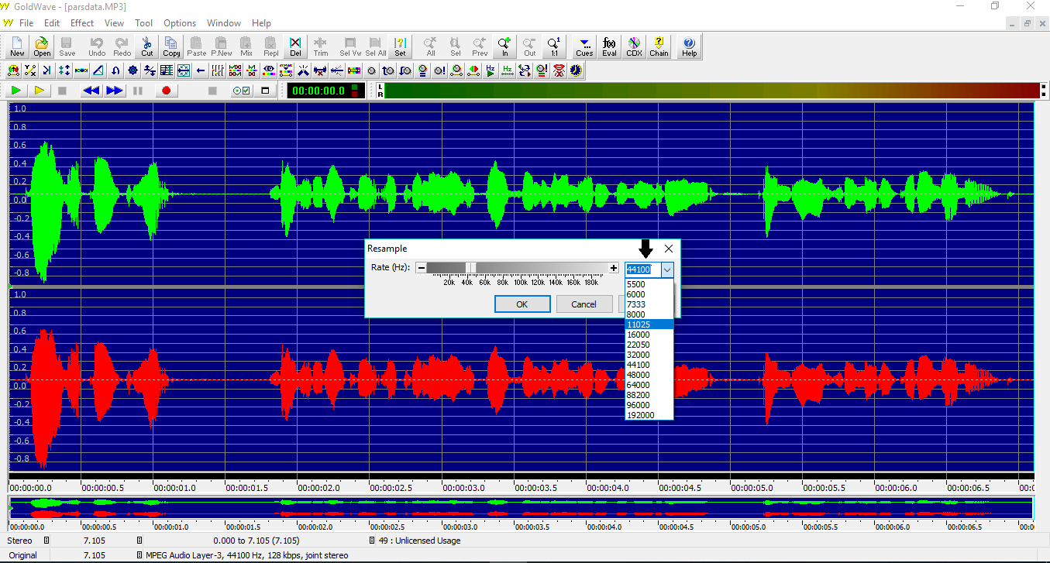
Task: Open the Chain effect editor icon
Action: [x=659, y=46]
